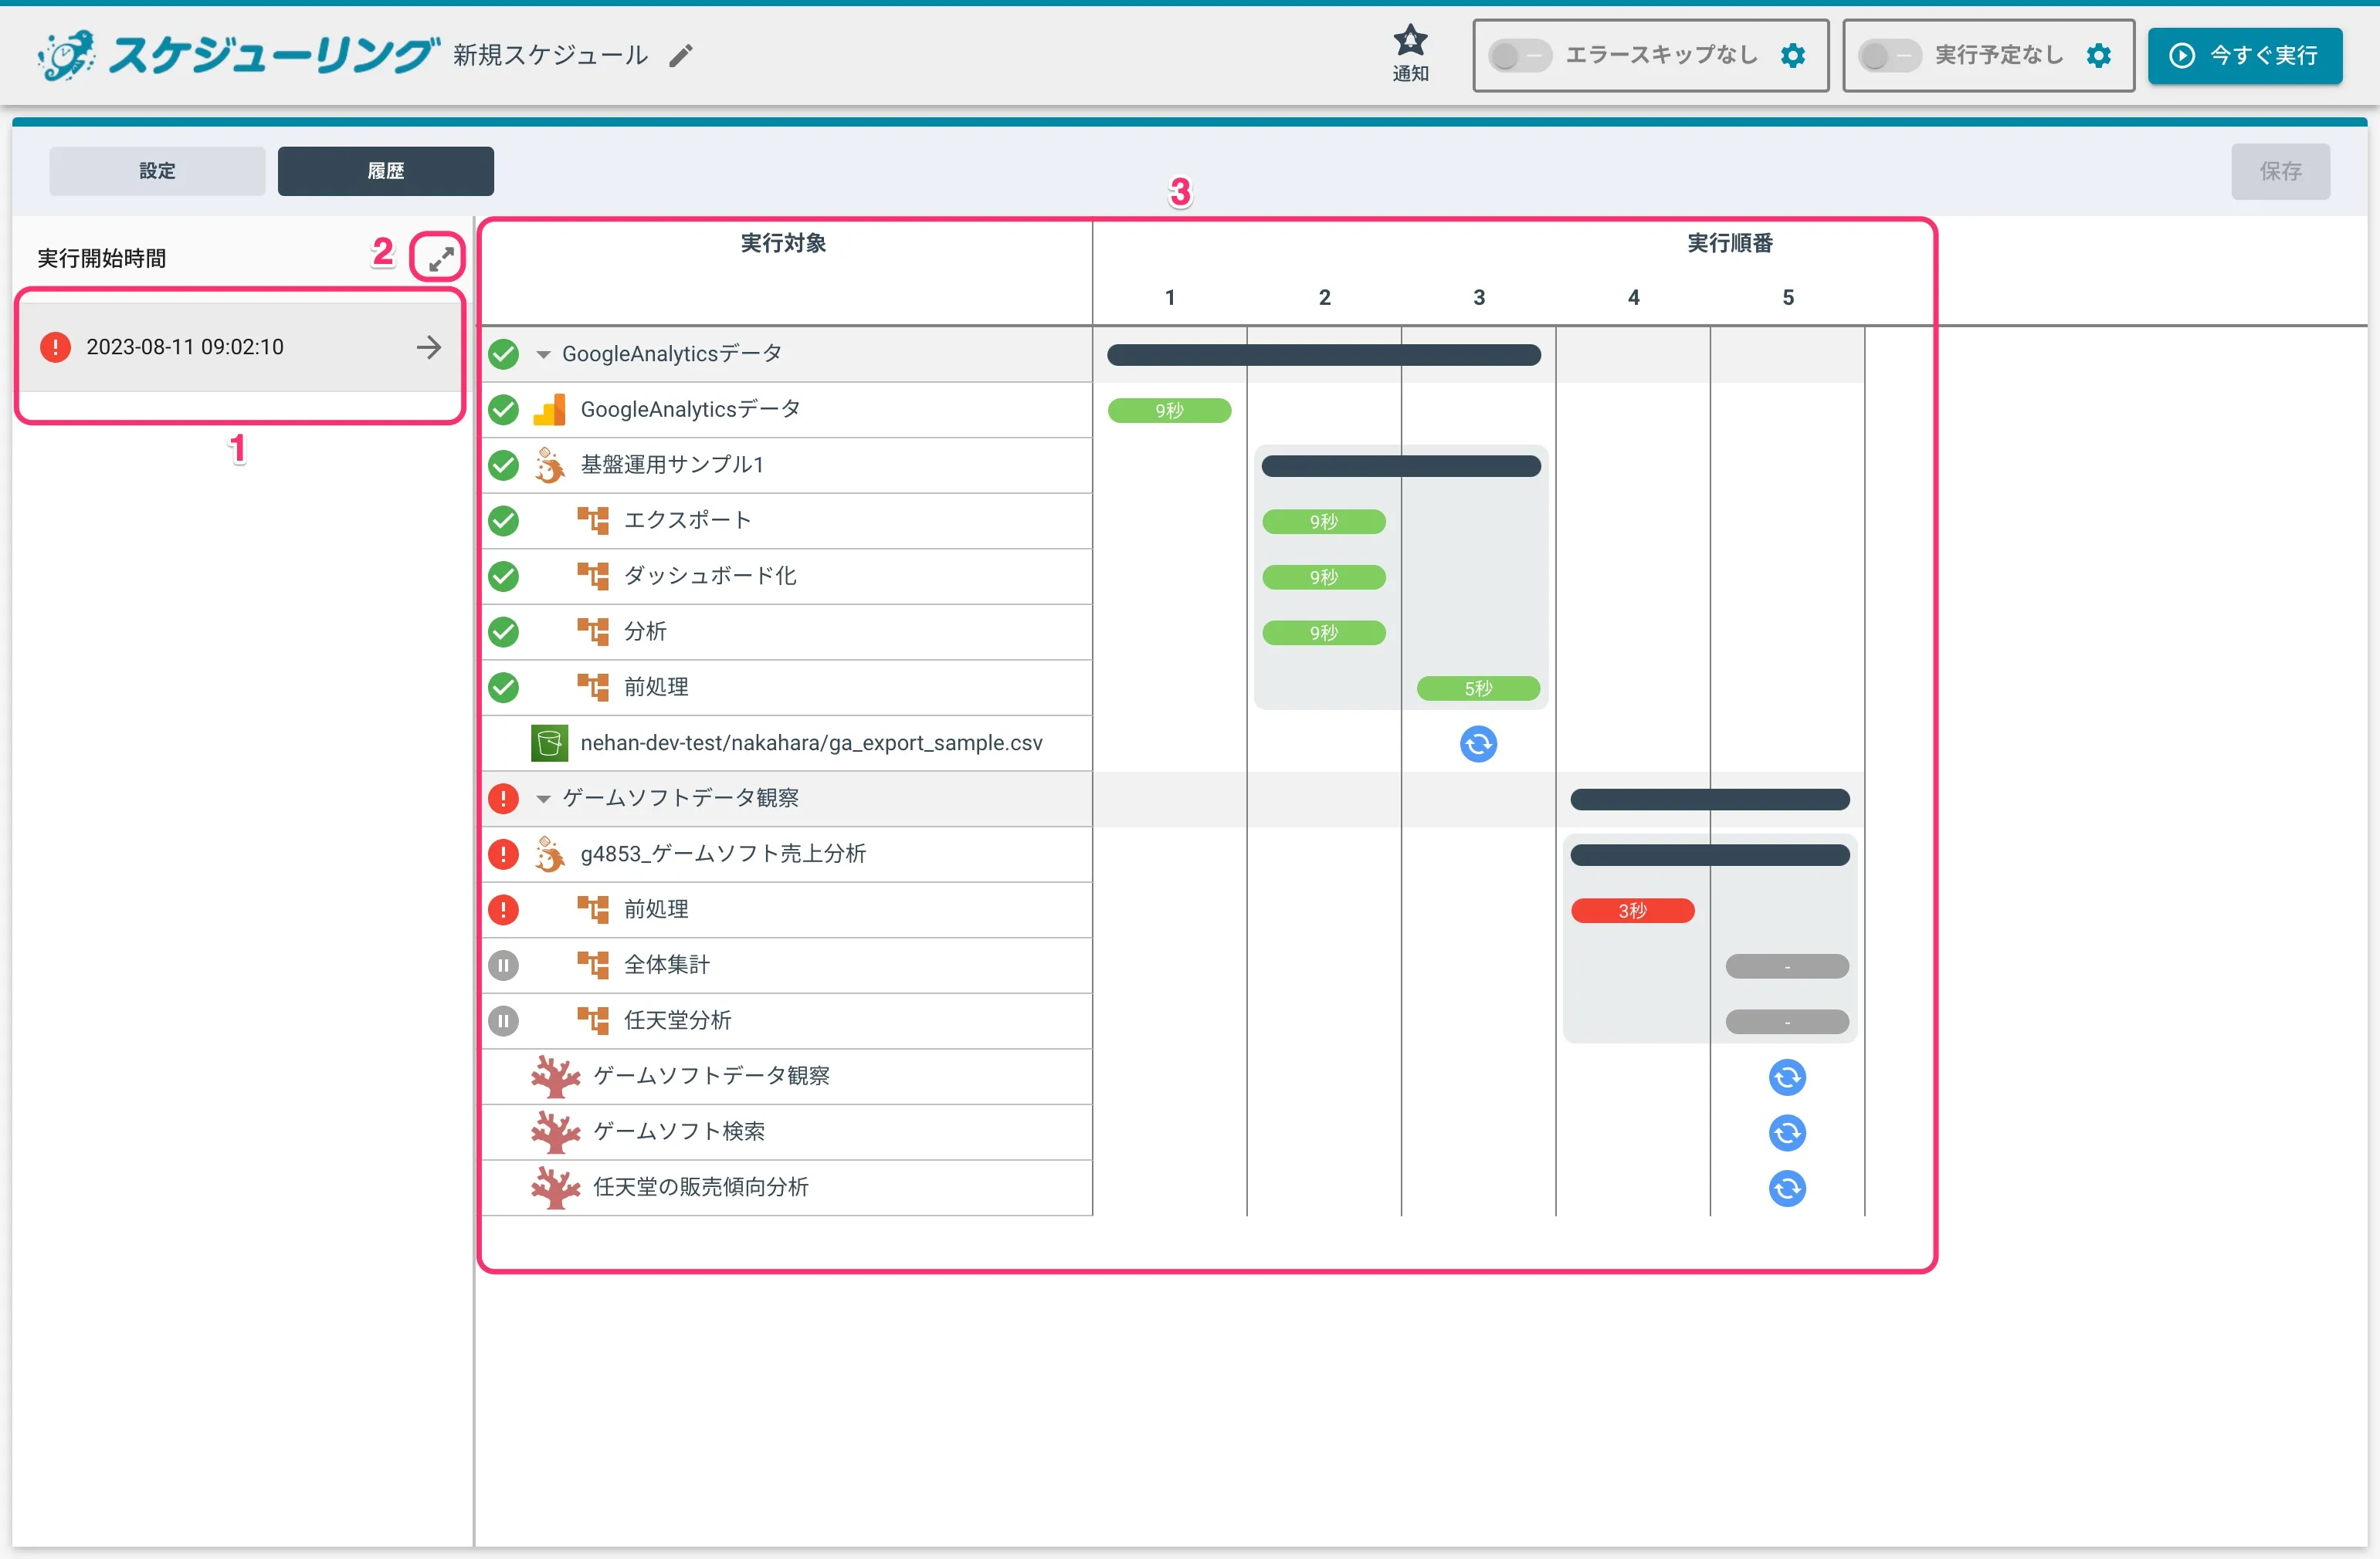Click the 実行対象 column header

pos(783,243)
